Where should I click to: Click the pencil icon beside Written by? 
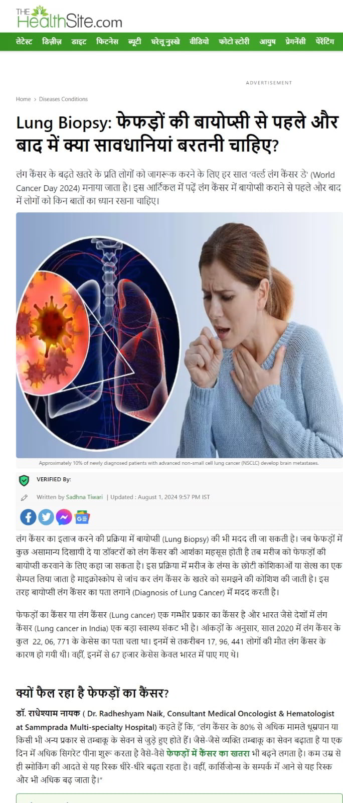tap(24, 498)
